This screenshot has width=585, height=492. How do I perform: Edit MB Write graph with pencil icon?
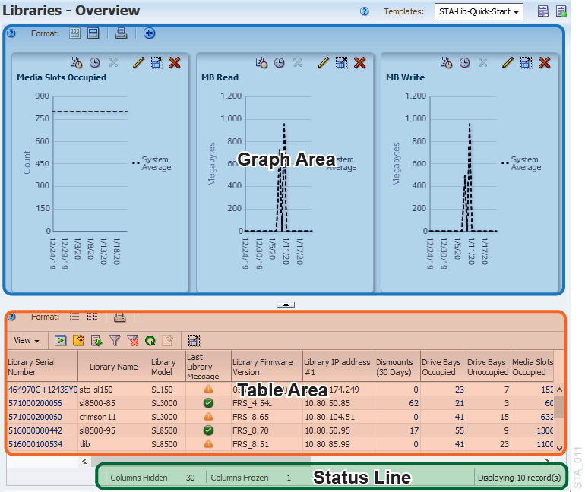click(508, 62)
